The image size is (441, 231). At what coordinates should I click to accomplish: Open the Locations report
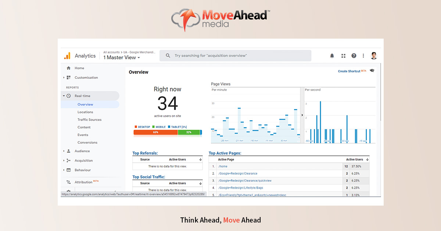pos(85,112)
